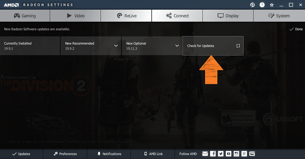Screen dimensions: 305x159
Task: Go to the Display tab
Action: click(x=228, y=16)
